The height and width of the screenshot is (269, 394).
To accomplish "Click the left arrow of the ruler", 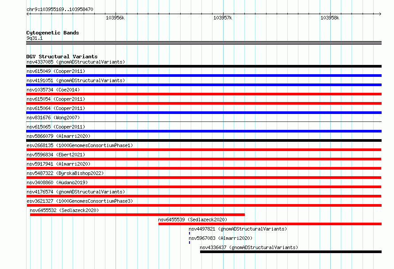I will pos(28,14).
